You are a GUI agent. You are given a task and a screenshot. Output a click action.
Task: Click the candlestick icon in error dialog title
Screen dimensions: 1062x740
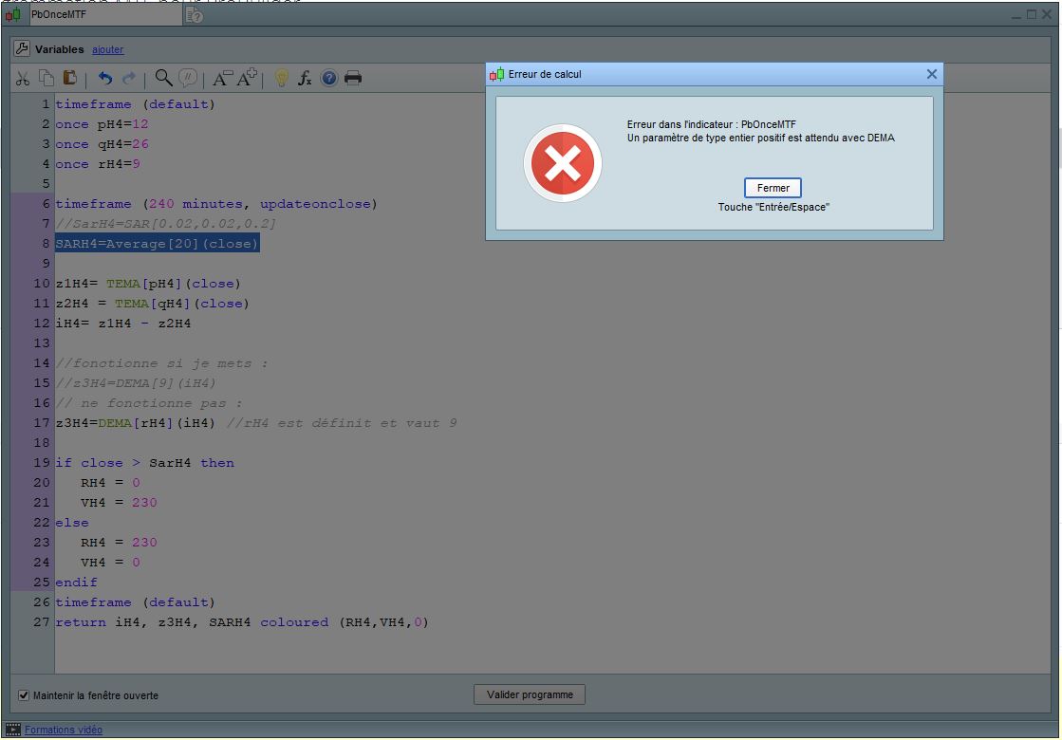click(x=496, y=74)
